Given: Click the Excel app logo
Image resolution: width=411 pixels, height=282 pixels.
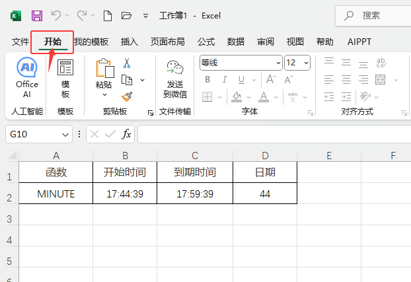Looking at the screenshot, I should click(16, 16).
